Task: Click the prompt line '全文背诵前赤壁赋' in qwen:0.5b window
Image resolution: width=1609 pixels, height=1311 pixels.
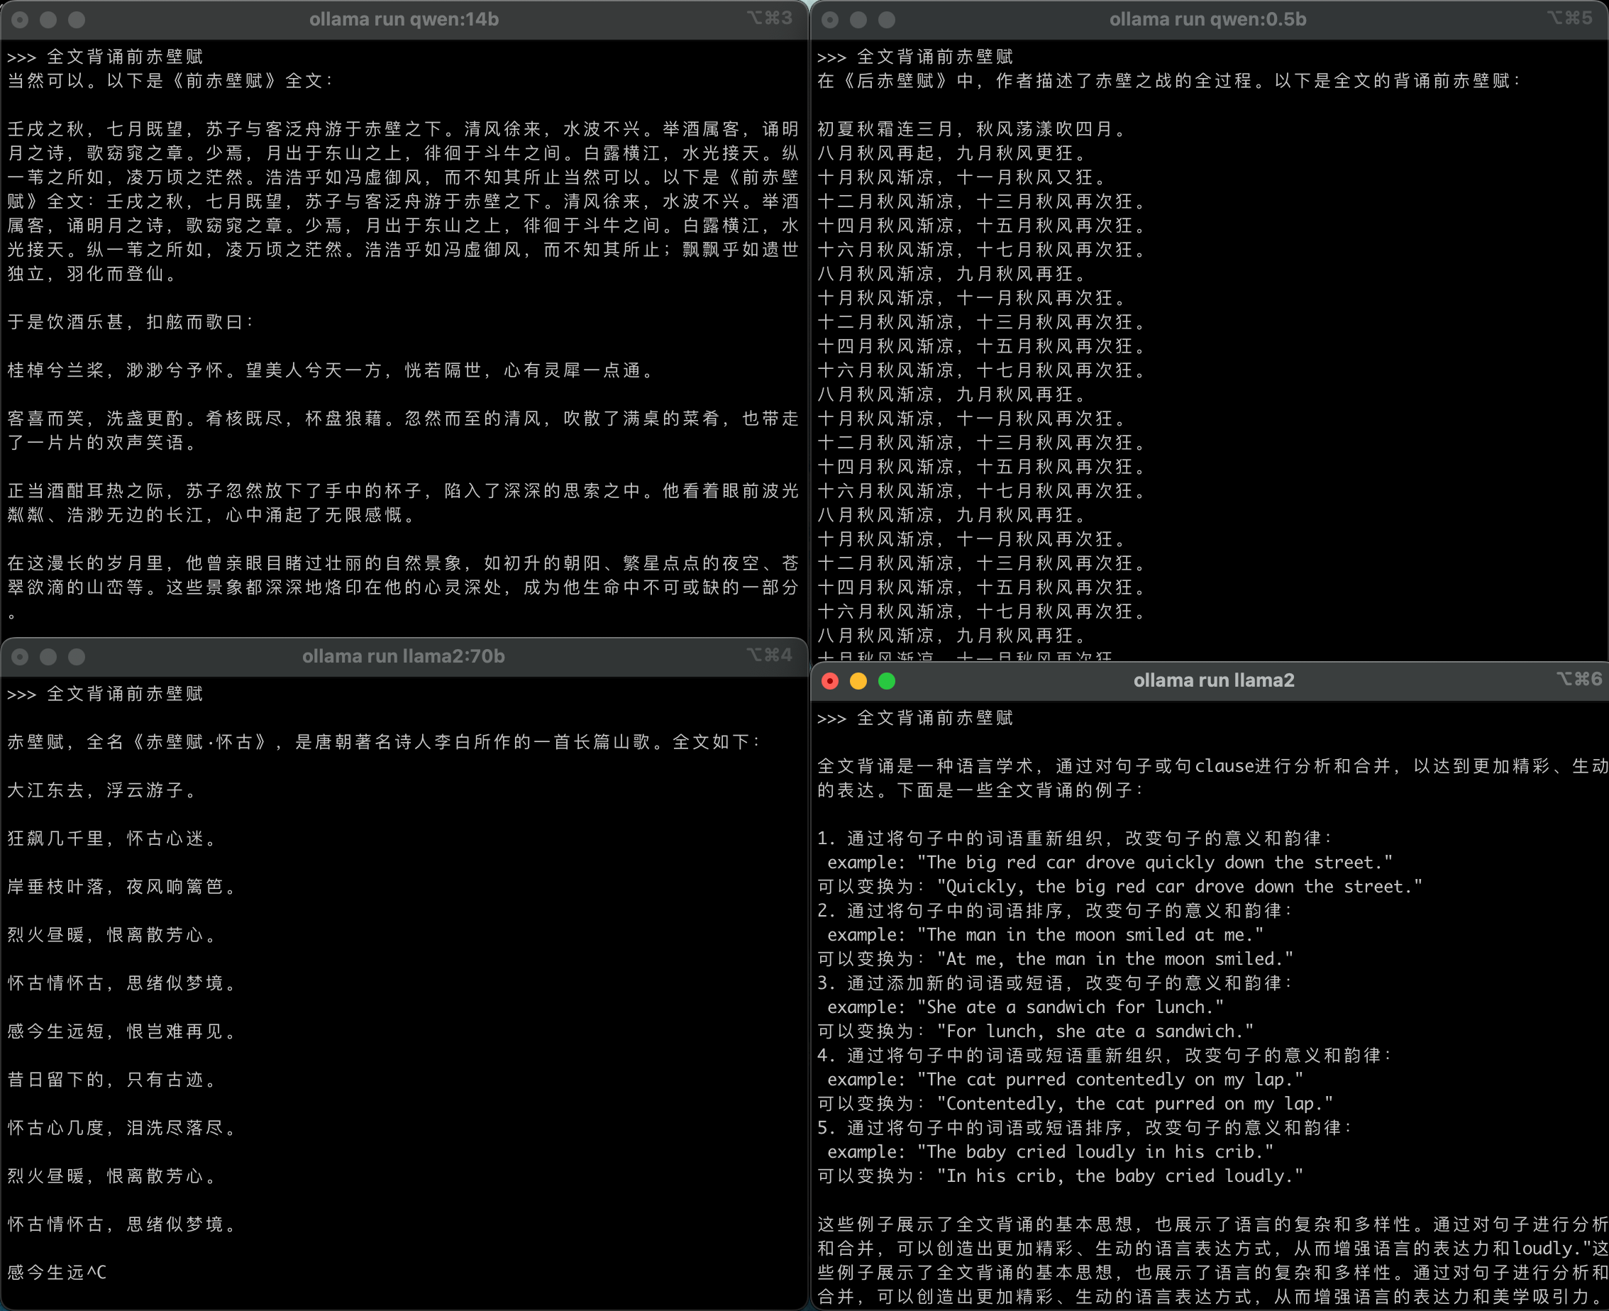Action: pos(935,57)
